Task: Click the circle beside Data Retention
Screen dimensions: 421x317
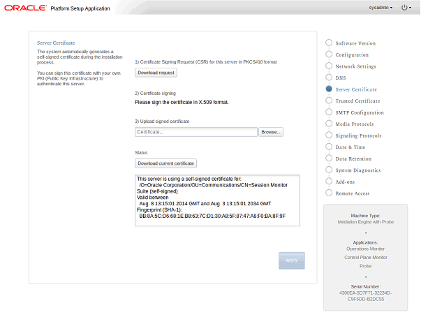Action: click(x=329, y=158)
